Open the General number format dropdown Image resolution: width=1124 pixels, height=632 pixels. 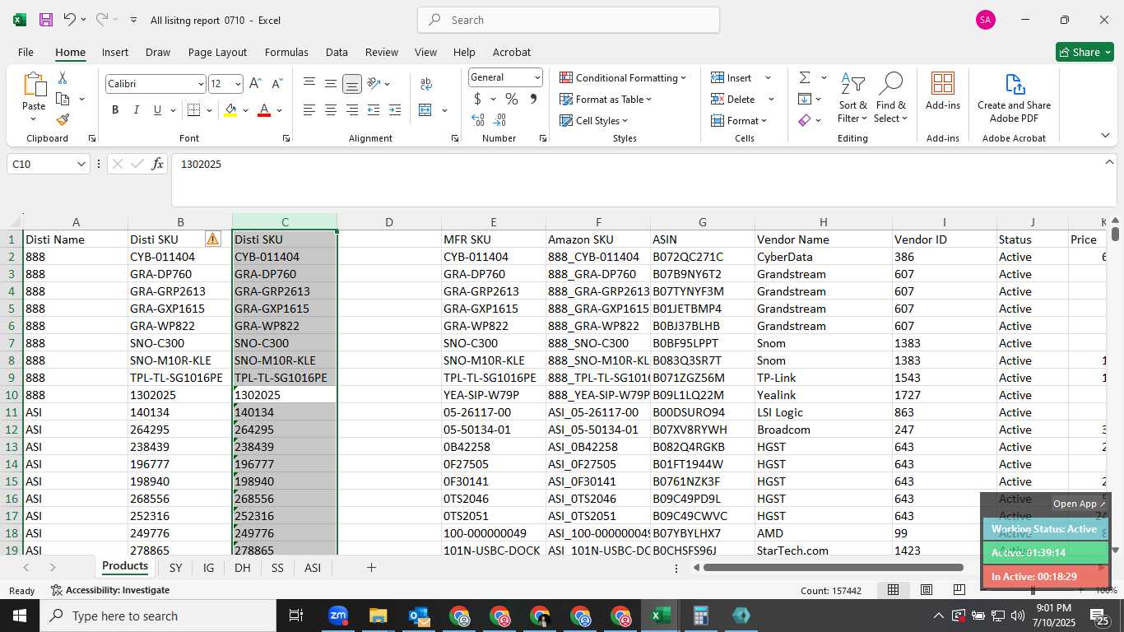[537, 77]
